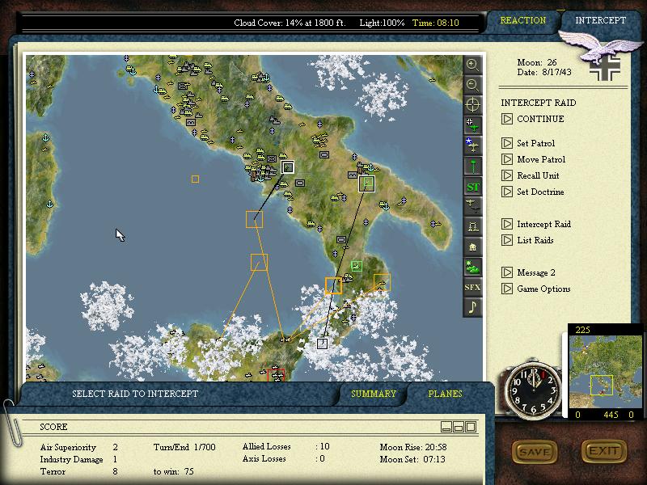Switch to the INTERCEPT tab
647x485 pixels.
600,21
